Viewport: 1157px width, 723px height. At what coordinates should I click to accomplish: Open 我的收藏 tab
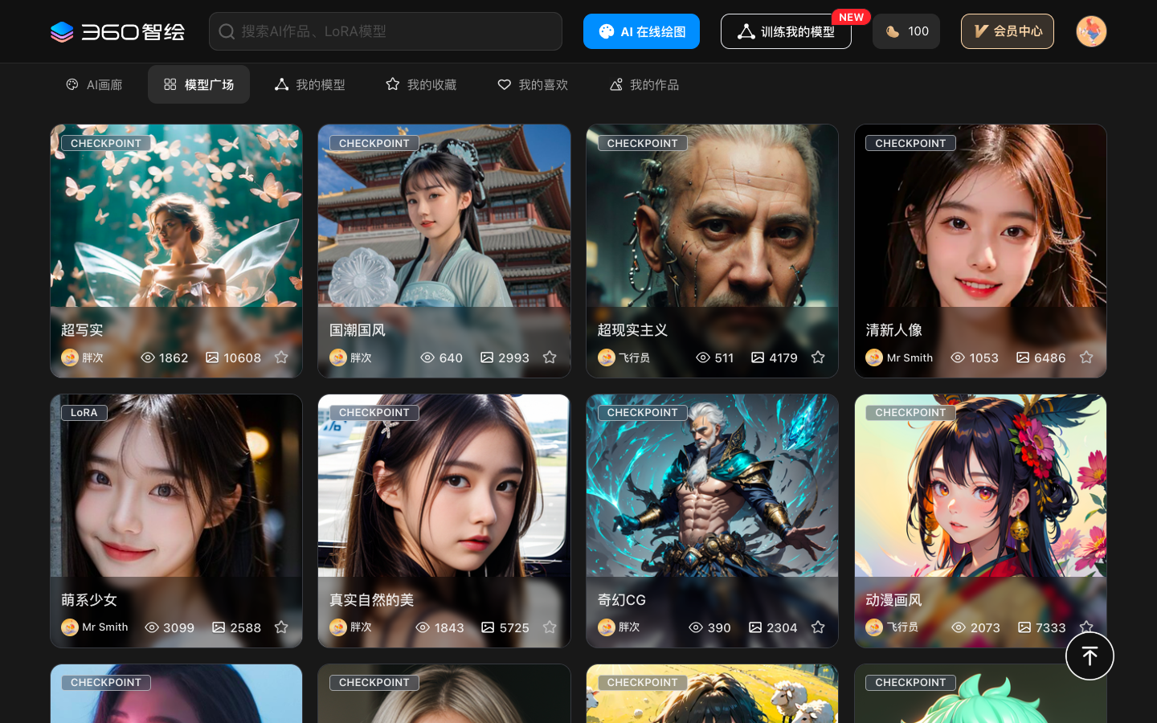click(x=421, y=84)
